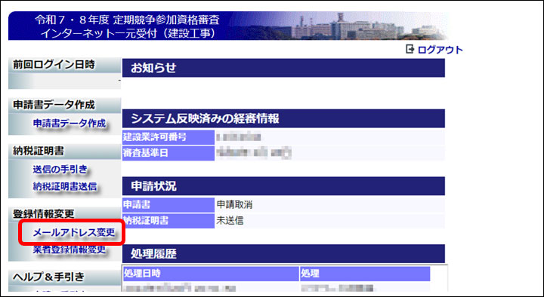Open 申請書データ作成 link in sidebar
This screenshot has width=544, height=297.
70,123
